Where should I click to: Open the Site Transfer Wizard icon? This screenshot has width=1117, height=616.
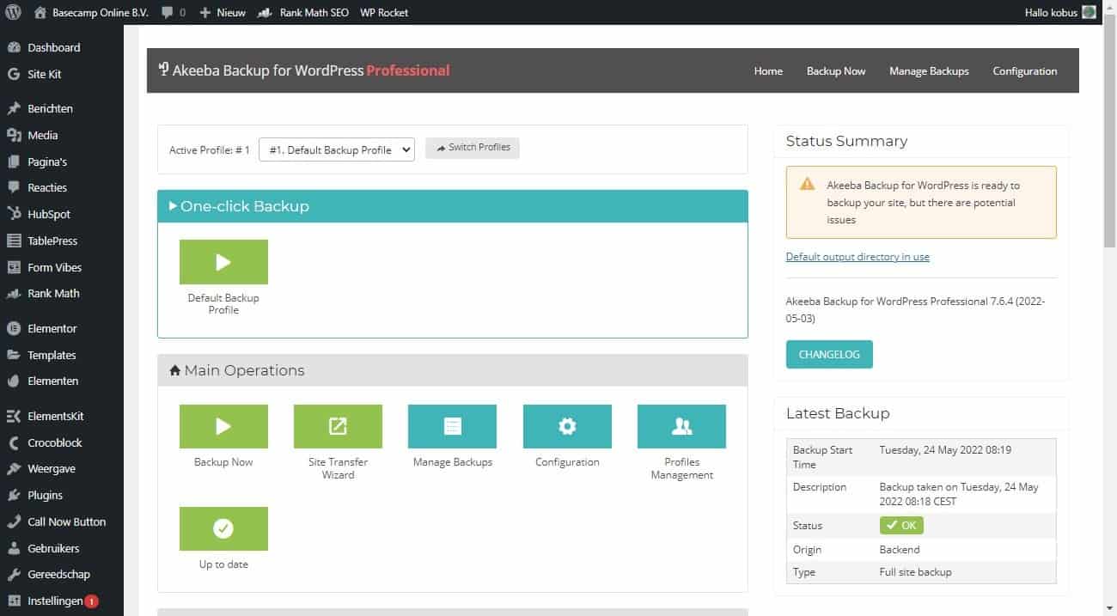point(338,426)
